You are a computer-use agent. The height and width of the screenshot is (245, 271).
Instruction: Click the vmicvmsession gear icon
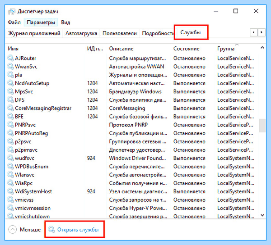pyautogui.click(x=10, y=208)
